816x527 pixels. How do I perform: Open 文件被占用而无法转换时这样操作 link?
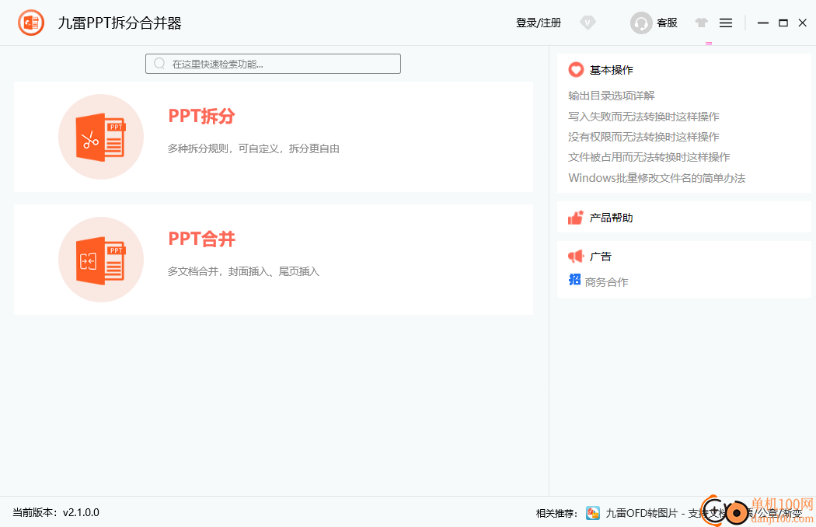[649, 157]
